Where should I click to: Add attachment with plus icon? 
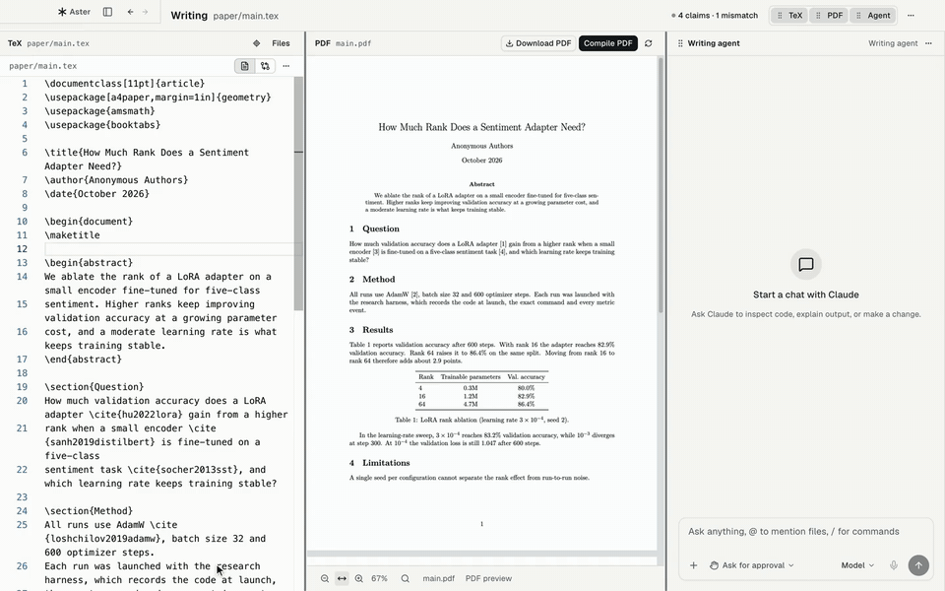click(x=694, y=565)
